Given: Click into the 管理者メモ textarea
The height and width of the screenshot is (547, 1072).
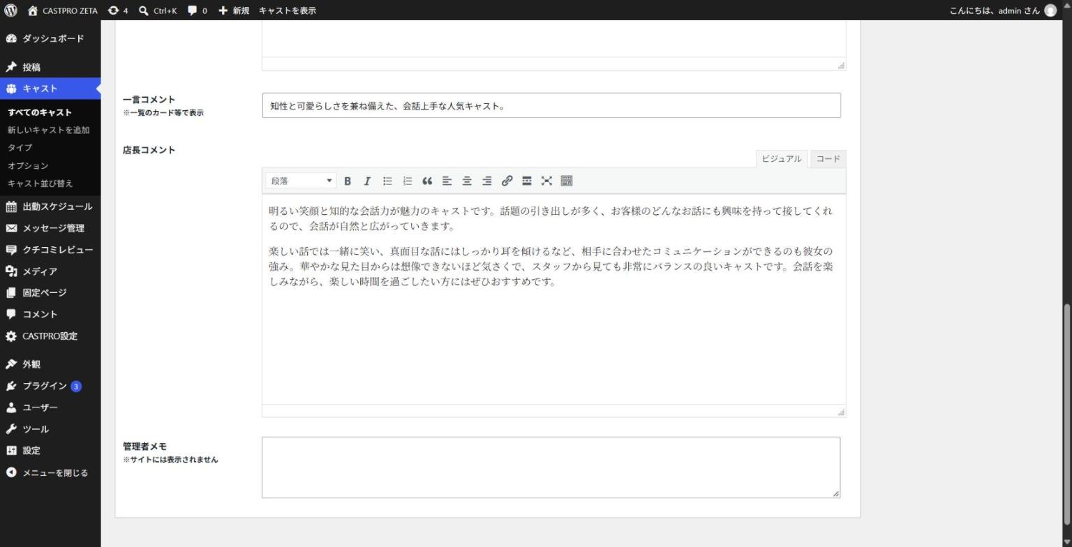Looking at the screenshot, I should pos(551,467).
